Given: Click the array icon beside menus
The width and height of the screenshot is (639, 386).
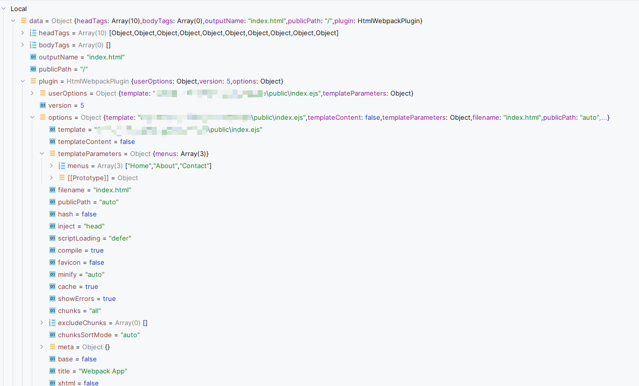Looking at the screenshot, I should point(63,166).
